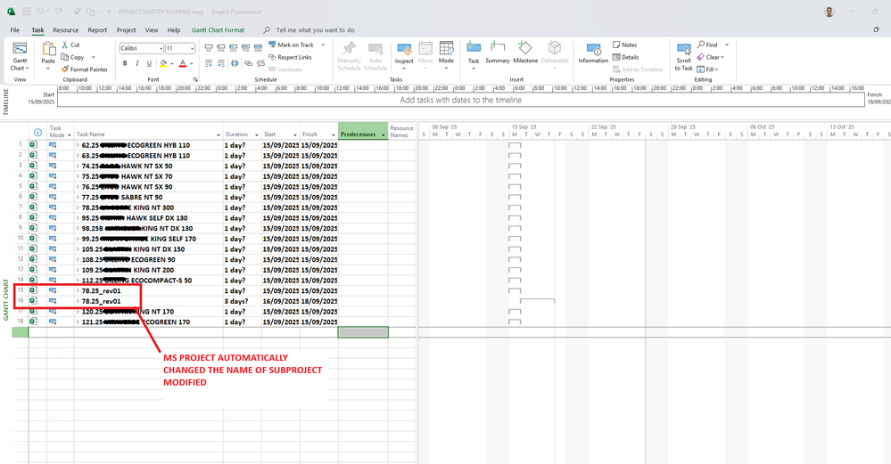Select the 3 days? duration cell
This screenshot has width=891, height=464.
(x=243, y=301)
